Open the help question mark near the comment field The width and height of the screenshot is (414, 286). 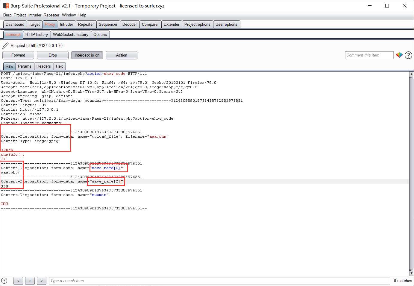(408, 55)
